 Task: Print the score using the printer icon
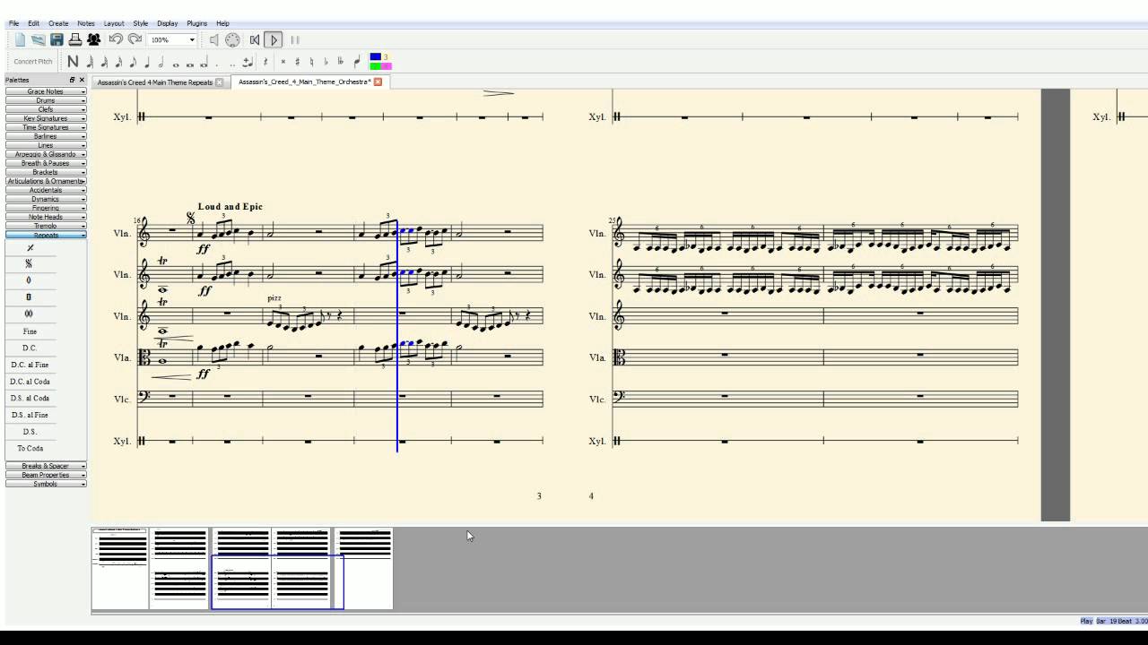75,39
